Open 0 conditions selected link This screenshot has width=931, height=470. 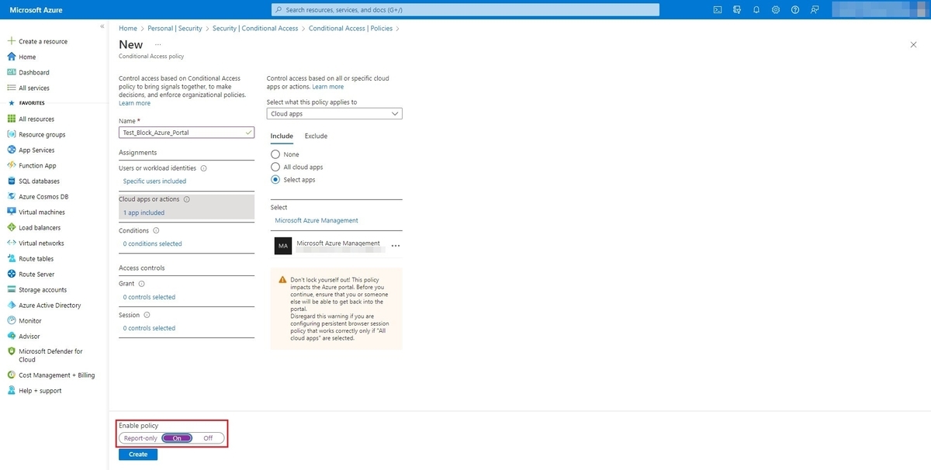point(152,244)
